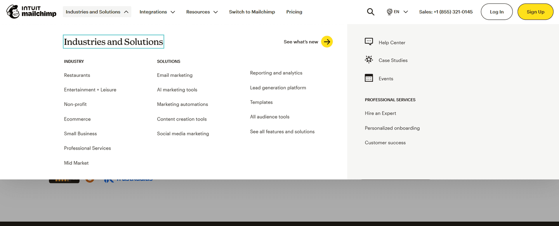This screenshot has width=559, height=226.
Task: Open the Restaurants industry link
Action: [77, 75]
